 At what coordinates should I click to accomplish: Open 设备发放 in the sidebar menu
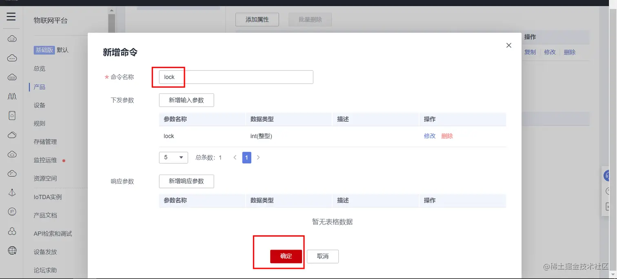(x=45, y=252)
